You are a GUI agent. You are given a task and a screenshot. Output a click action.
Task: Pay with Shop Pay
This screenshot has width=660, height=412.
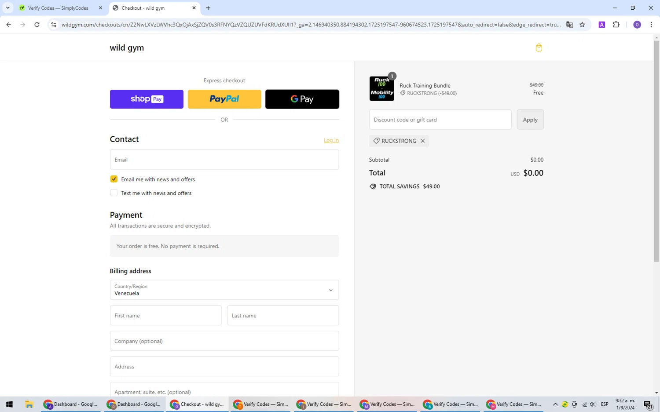147,99
